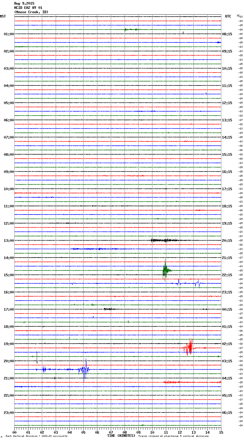
Task: Click the MST timezone label
Action: (x=3, y=16)
